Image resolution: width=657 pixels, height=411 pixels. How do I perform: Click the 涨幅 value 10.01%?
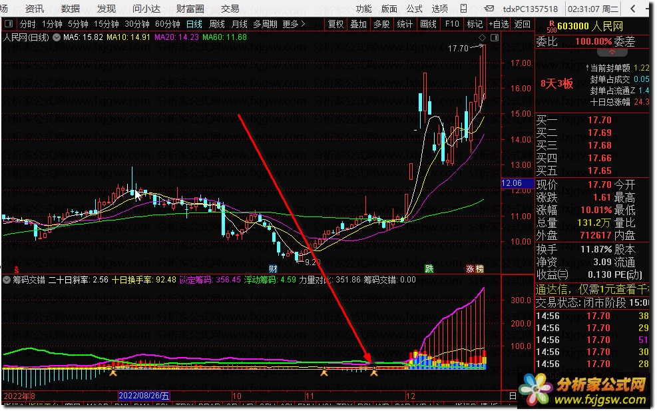click(596, 210)
